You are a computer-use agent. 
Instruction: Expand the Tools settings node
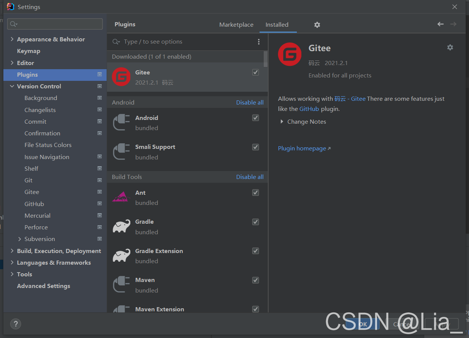[12, 274]
